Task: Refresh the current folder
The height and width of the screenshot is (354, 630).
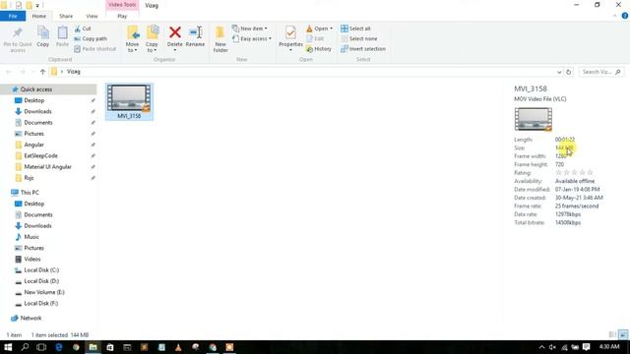Action: (569, 72)
